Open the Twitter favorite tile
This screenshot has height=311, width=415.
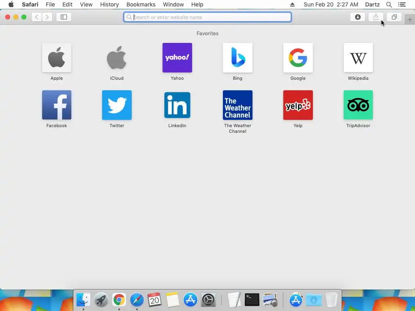[117, 105]
